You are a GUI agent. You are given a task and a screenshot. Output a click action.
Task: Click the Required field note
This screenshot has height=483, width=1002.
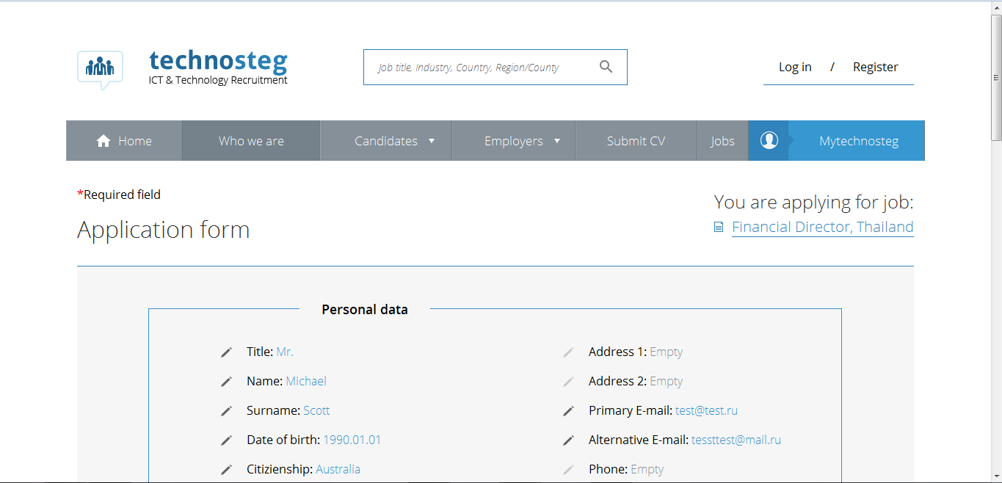click(x=119, y=195)
